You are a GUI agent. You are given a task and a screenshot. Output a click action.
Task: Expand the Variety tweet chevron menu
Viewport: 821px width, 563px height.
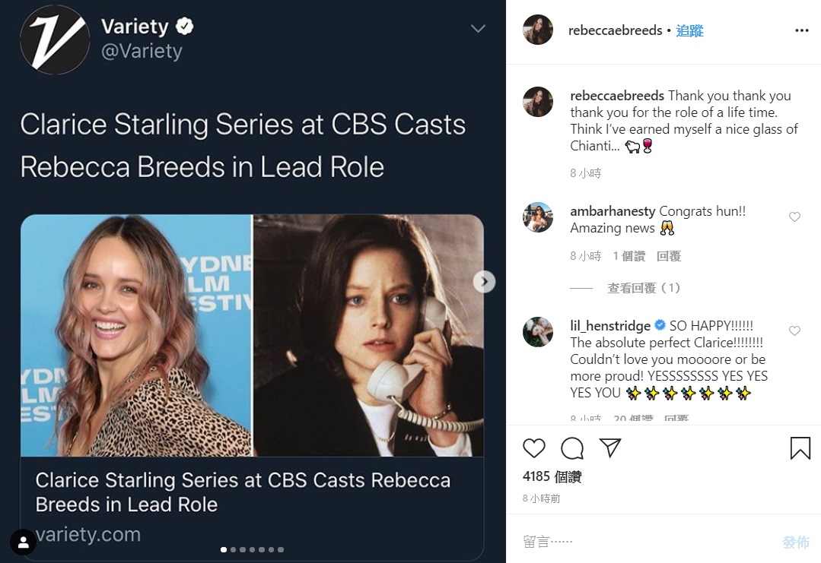478,29
